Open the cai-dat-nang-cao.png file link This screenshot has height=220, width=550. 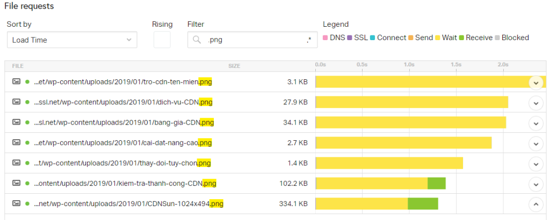123,143
